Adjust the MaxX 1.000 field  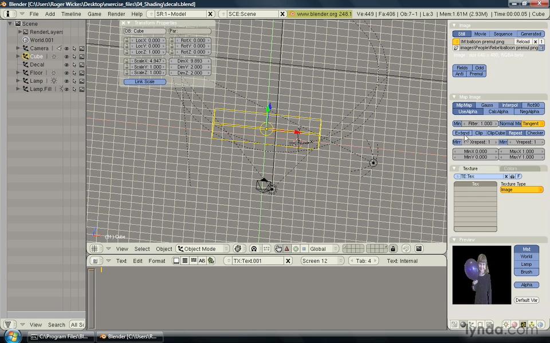pos(521,151)
